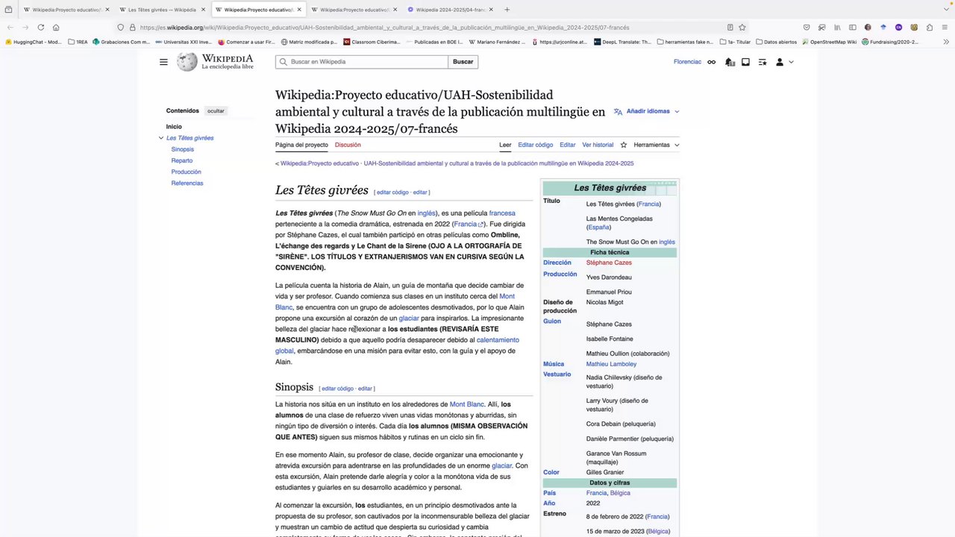This screenshot has height=537, width=955.
Task: Open the Mathieu Lamboley link in infobox
Action: coord(611,364)
